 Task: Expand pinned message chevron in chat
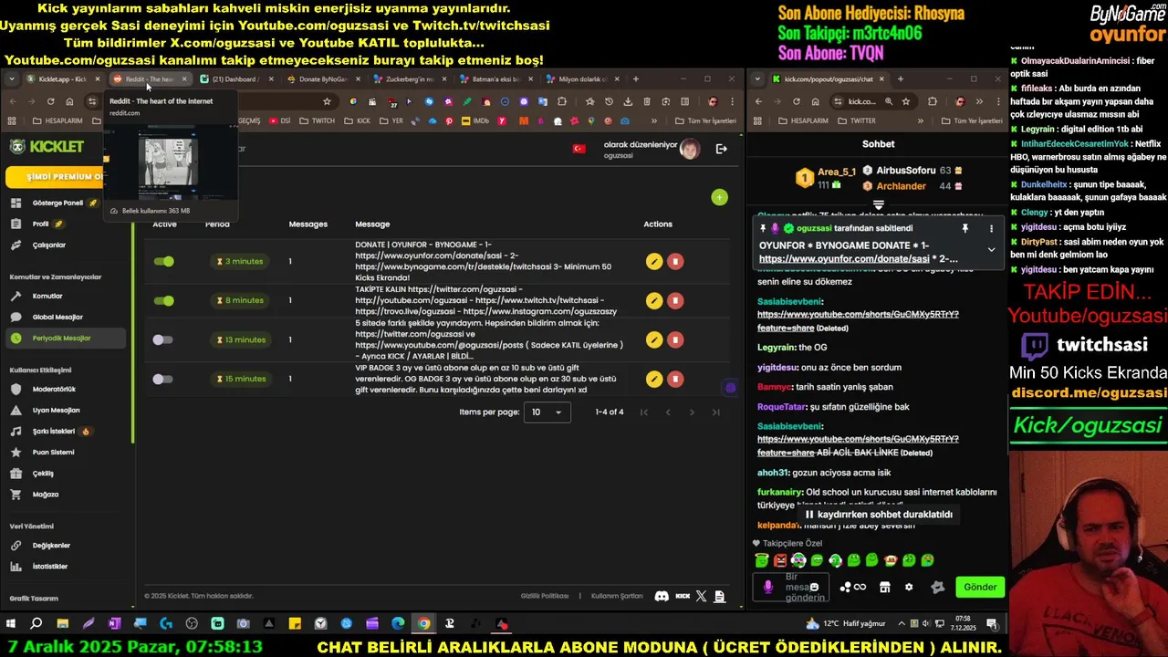[991, 249]
